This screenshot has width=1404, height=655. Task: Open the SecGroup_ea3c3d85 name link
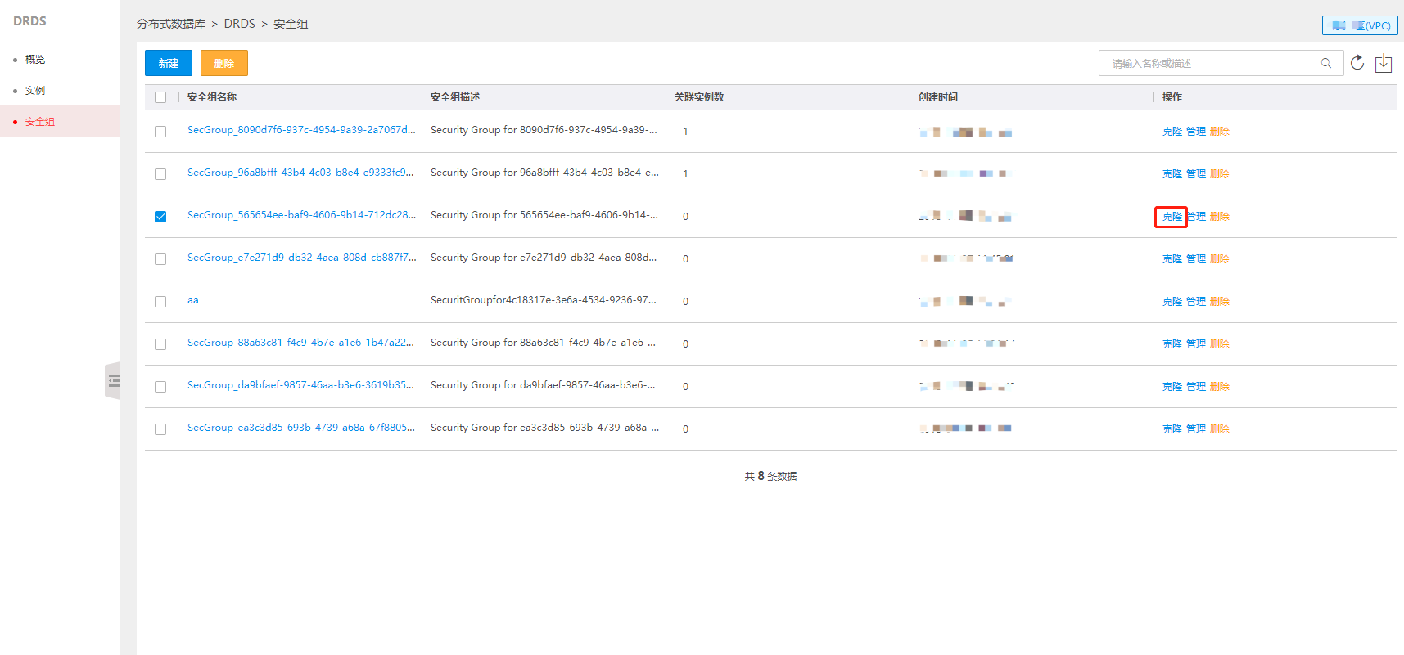(x=300, y=428)
